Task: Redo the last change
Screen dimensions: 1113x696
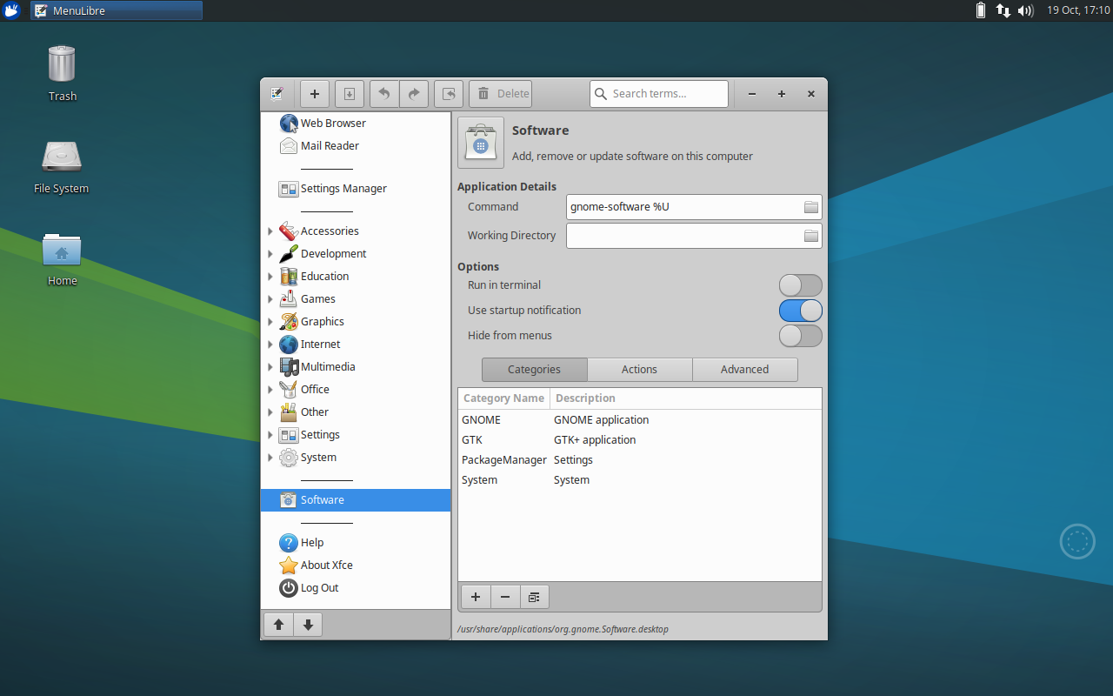Action: pos(414,93)
